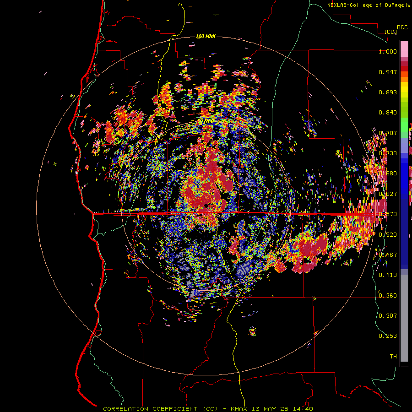
Task: Click the 0.787 scale value
Action: 388,133
